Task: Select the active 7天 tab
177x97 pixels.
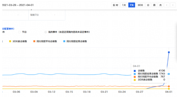Action: point(132,5)
